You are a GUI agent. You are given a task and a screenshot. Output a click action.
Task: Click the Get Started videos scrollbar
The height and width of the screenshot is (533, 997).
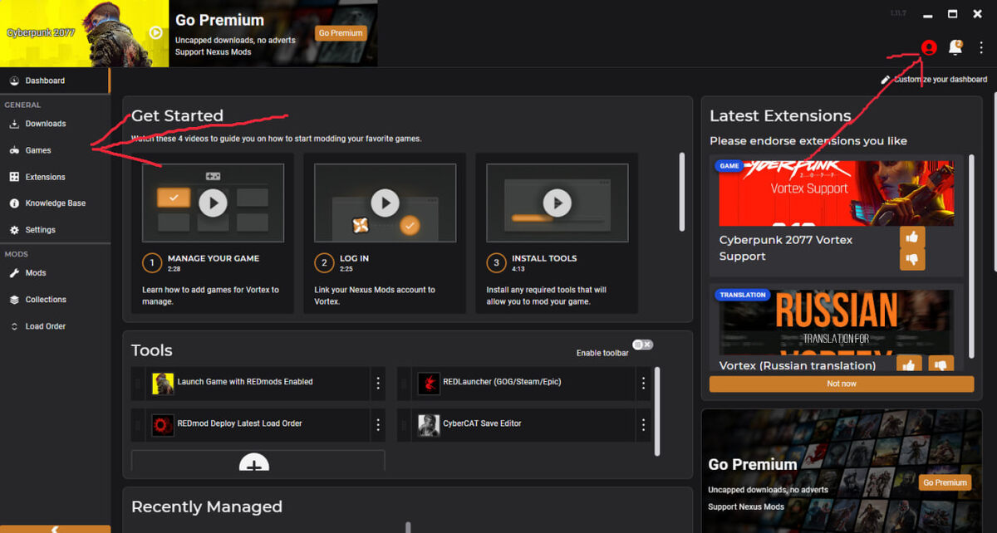coord(682,192)
